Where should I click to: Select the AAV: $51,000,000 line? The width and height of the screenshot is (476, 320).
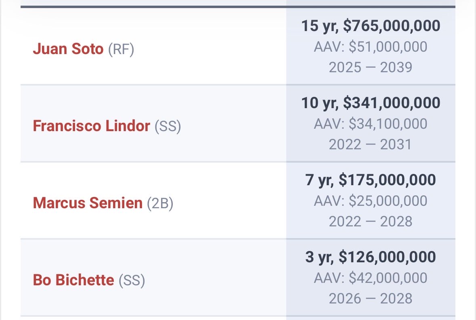coord(371,47)
